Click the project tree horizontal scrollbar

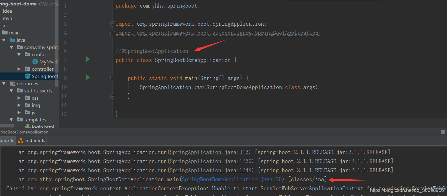click(7, 126)
